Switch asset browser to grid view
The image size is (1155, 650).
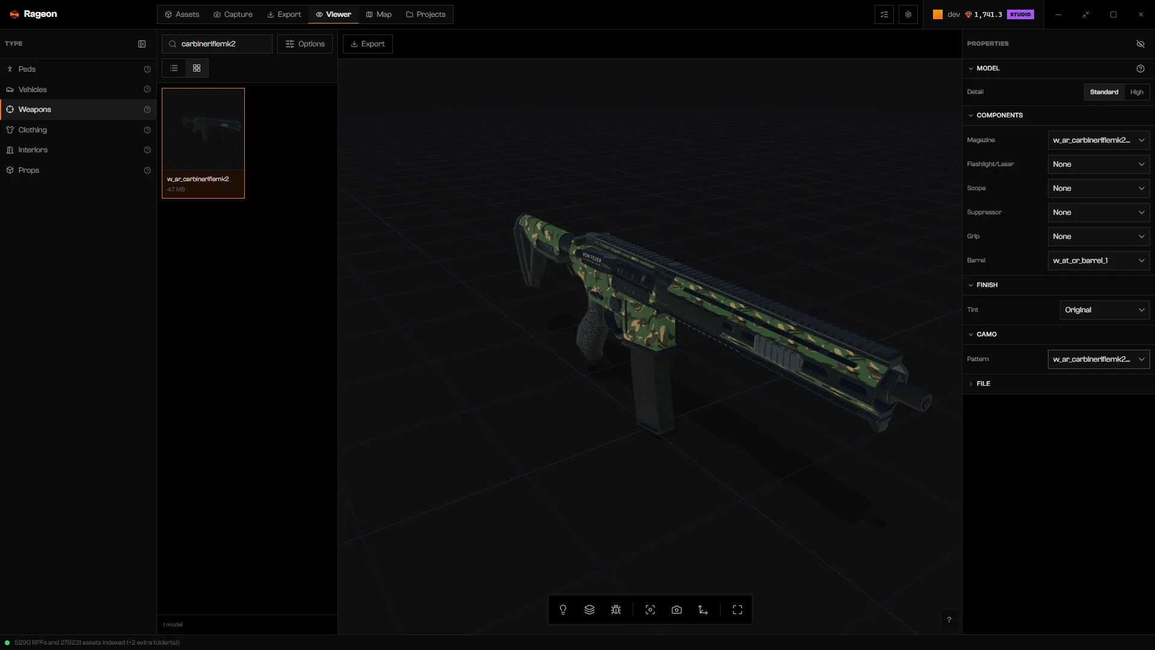(197, 68)
